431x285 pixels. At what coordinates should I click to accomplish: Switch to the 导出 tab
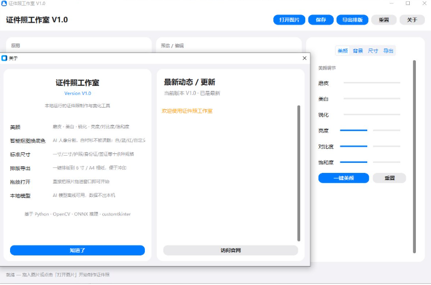(388, 51)
